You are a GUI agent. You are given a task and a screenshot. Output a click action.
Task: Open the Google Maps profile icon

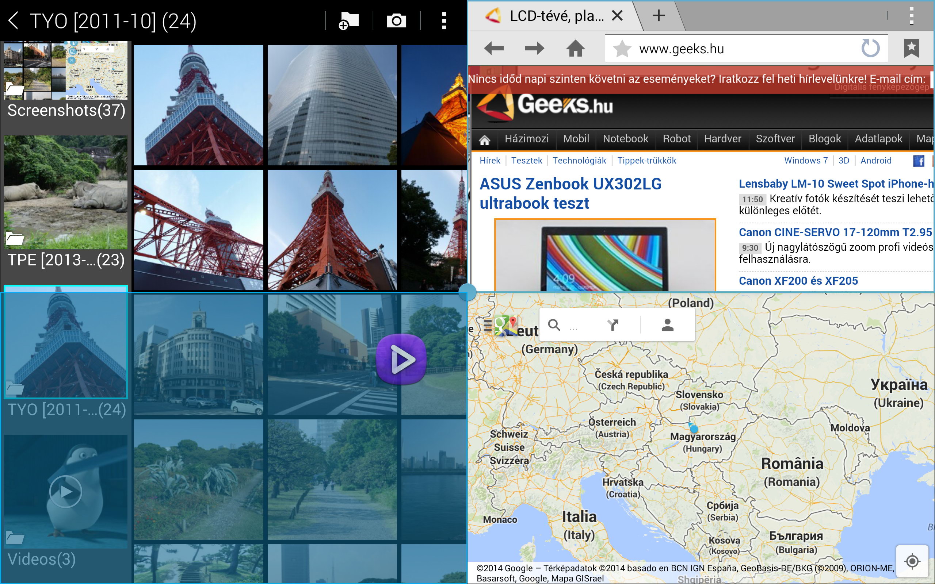(667, 325)
